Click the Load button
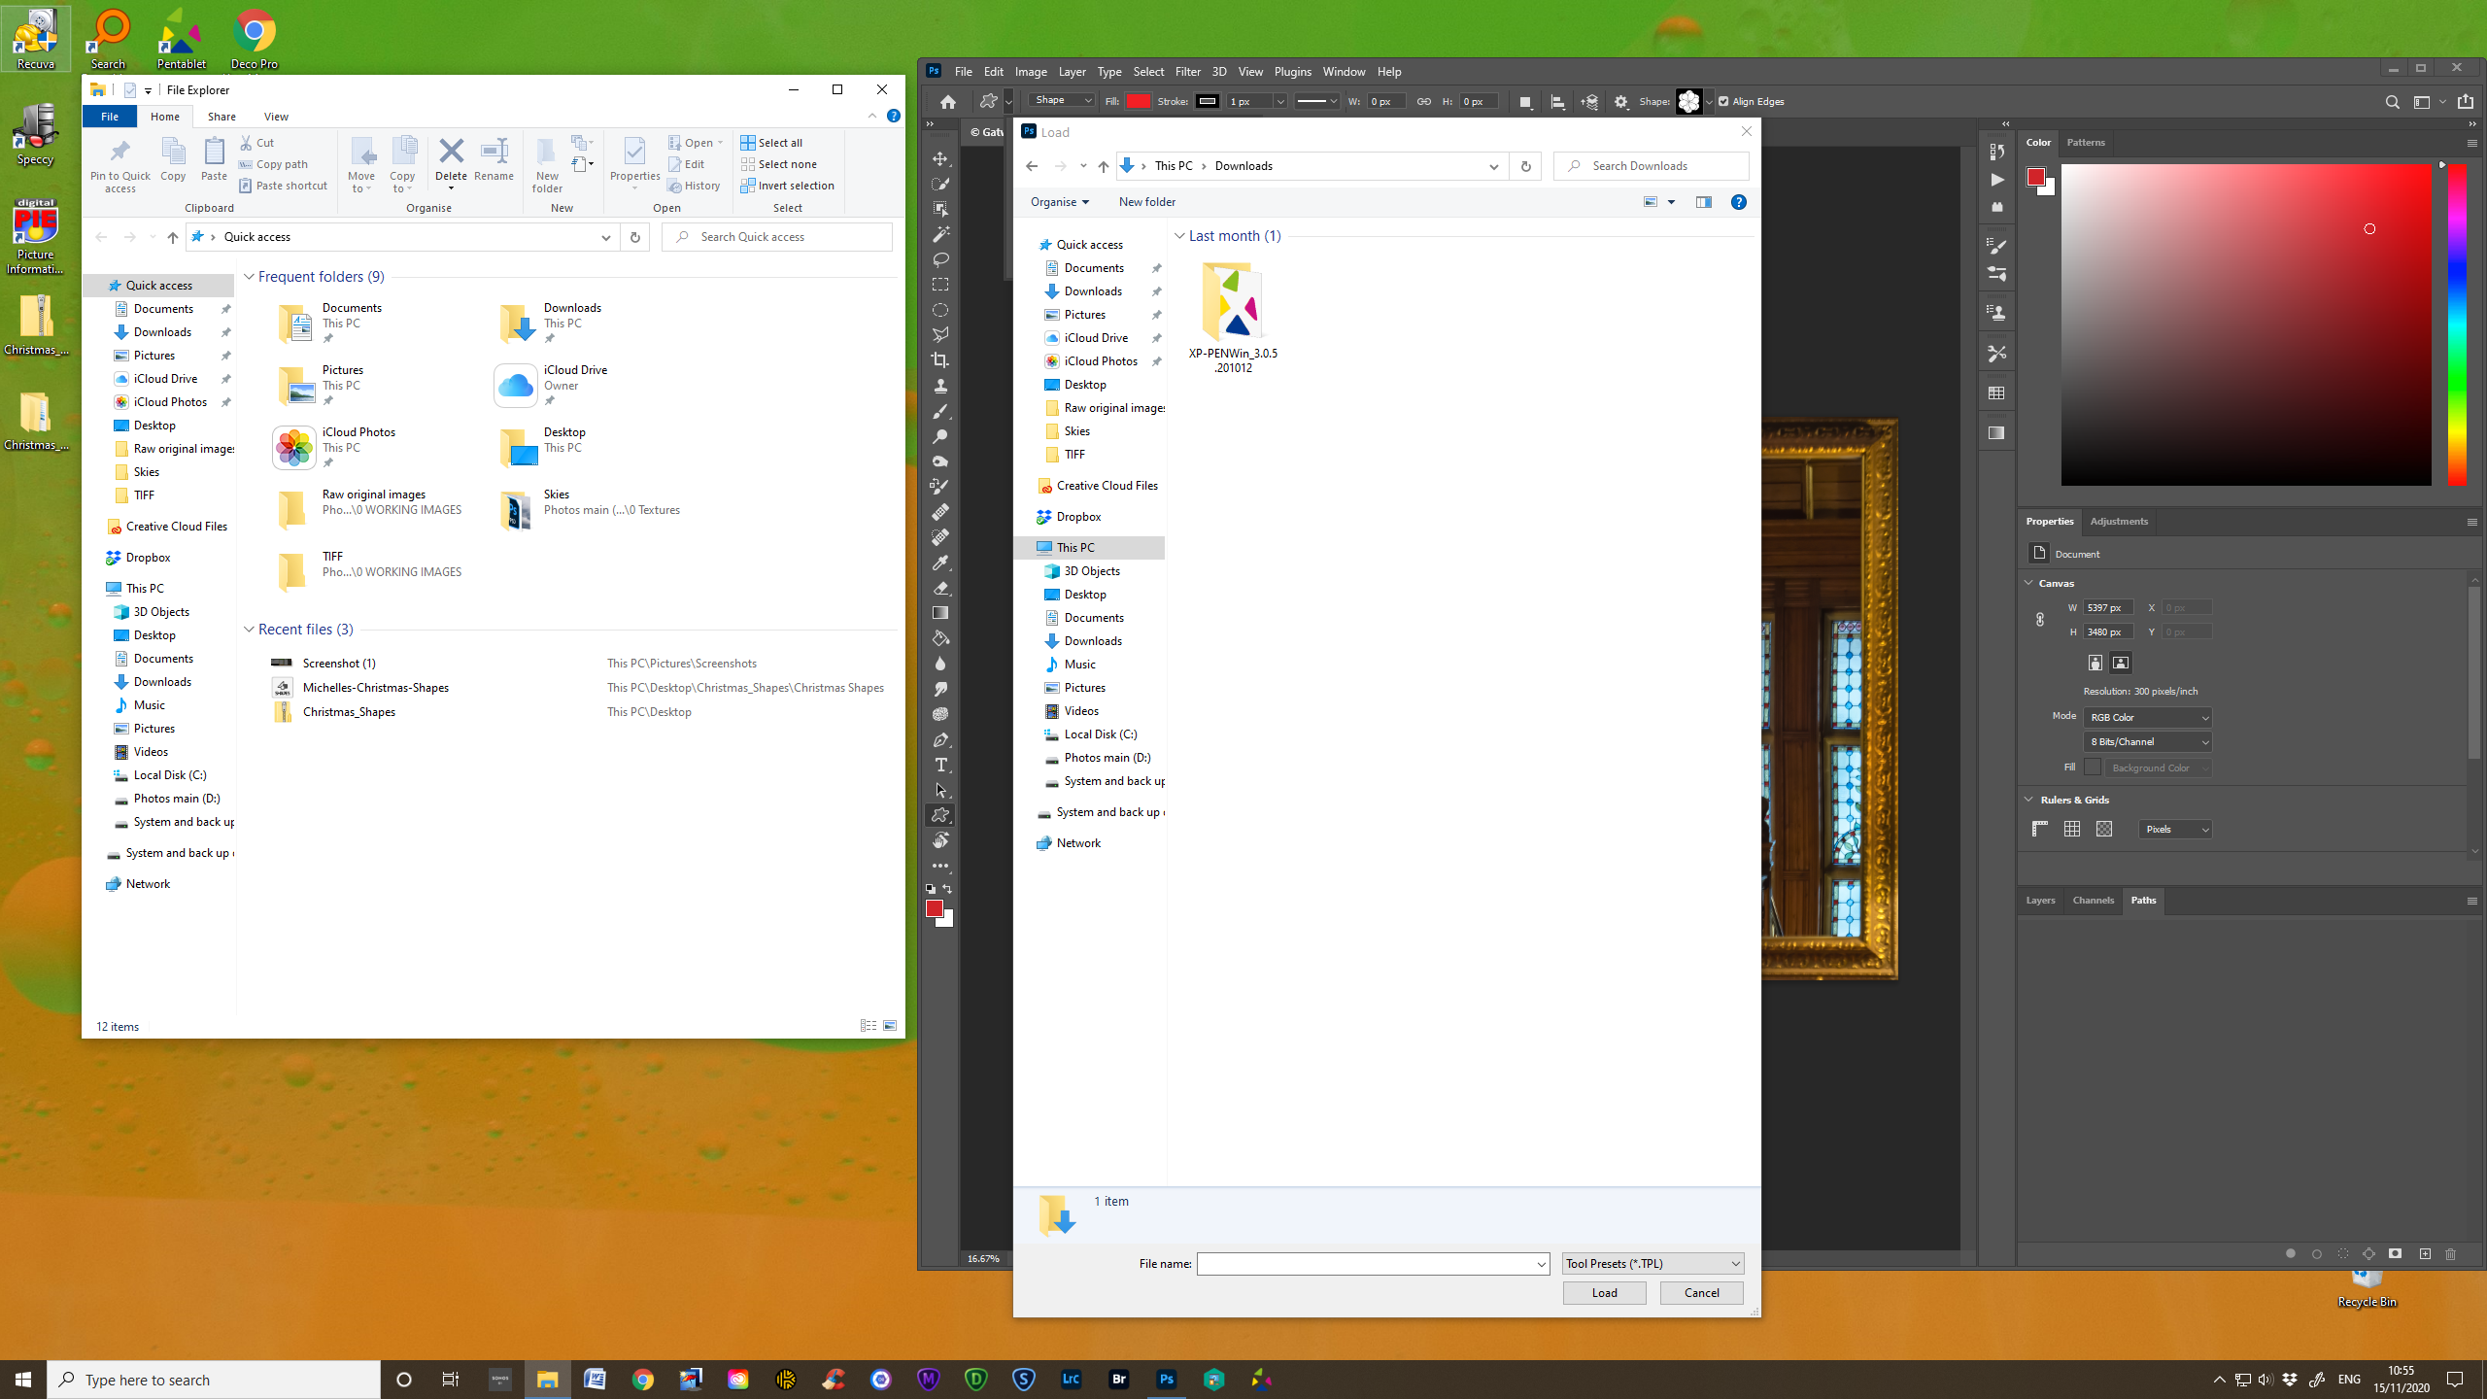 1604,1292
